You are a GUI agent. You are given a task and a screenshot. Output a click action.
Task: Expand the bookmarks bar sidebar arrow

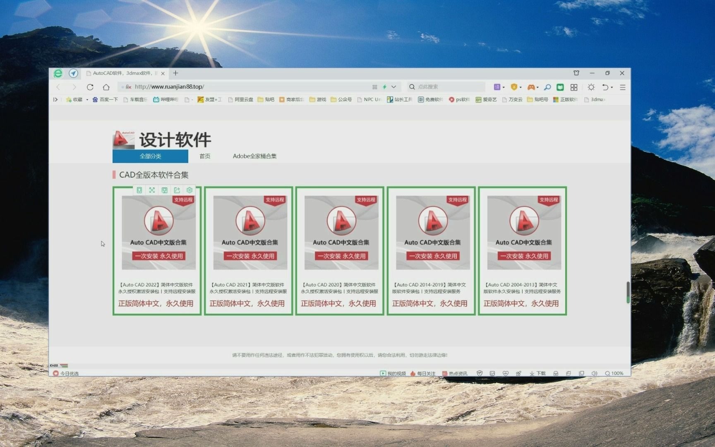(x=55, y=99)
